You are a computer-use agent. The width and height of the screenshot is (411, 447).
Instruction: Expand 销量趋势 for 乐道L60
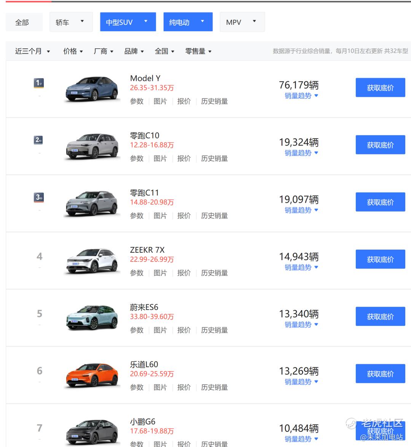click(x=301, y=382)
